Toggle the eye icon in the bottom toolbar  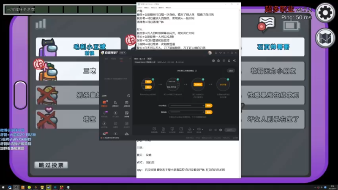point(215,130)
